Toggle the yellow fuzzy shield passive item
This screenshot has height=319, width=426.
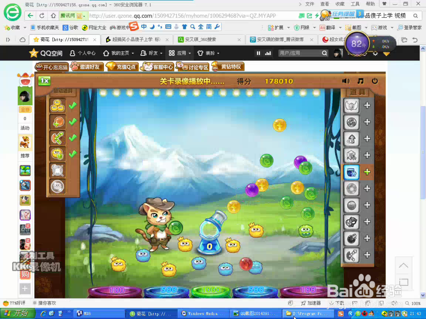coord(58,154)
